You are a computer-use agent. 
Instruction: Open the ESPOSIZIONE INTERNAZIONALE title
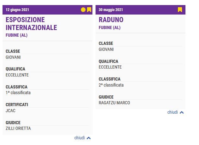pos(31,24)
